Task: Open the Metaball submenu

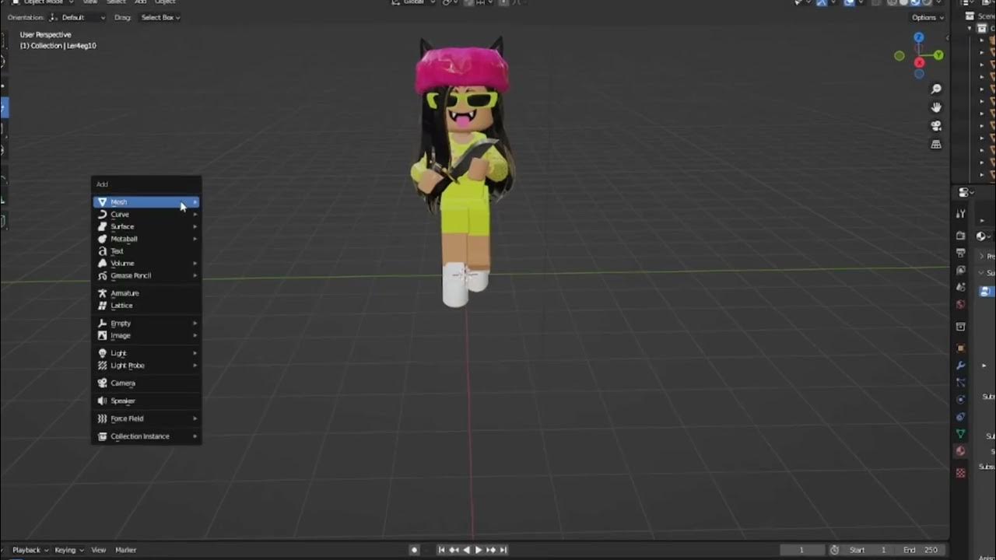Action: coord(146,239)
